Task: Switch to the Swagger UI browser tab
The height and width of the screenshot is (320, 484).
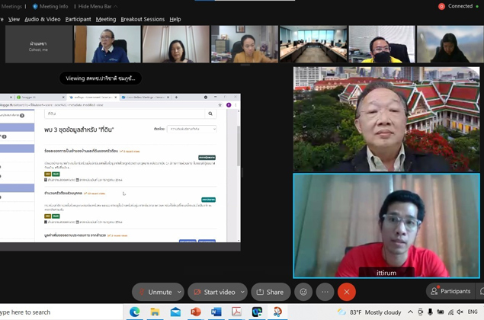Action: tap(40, 98)
